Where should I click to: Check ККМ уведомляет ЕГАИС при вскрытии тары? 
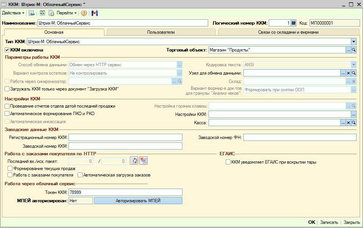228,162
